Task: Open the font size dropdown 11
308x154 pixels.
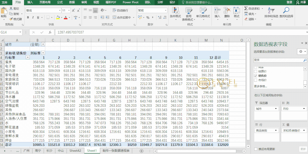Action: click(69, 10)
